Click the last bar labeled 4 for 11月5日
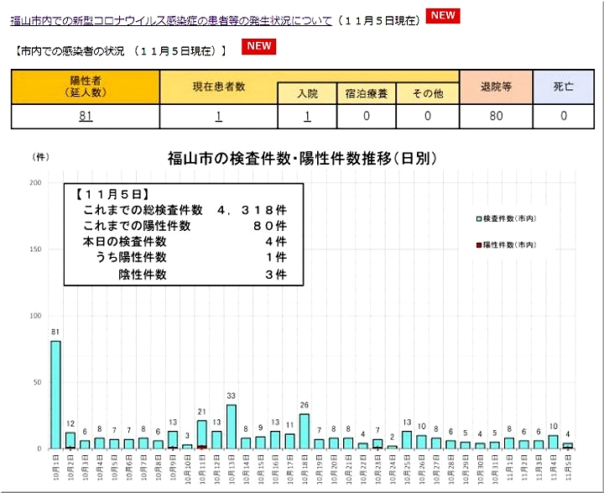 [567, 446]
